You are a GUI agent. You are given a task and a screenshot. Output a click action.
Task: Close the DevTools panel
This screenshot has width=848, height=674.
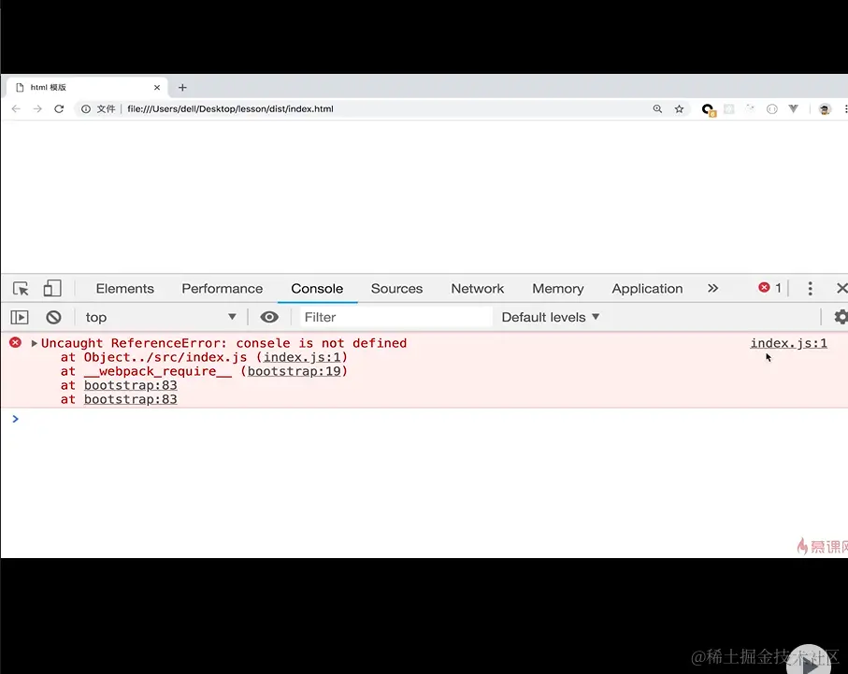[x=842, y=288]
